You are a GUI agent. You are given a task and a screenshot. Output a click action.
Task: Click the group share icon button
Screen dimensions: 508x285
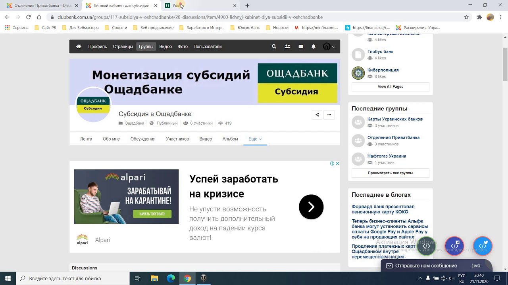(317, 115)
